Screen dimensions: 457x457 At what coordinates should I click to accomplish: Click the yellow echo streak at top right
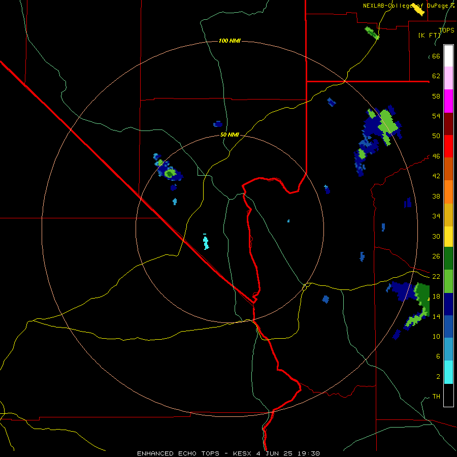click(419, 10)
